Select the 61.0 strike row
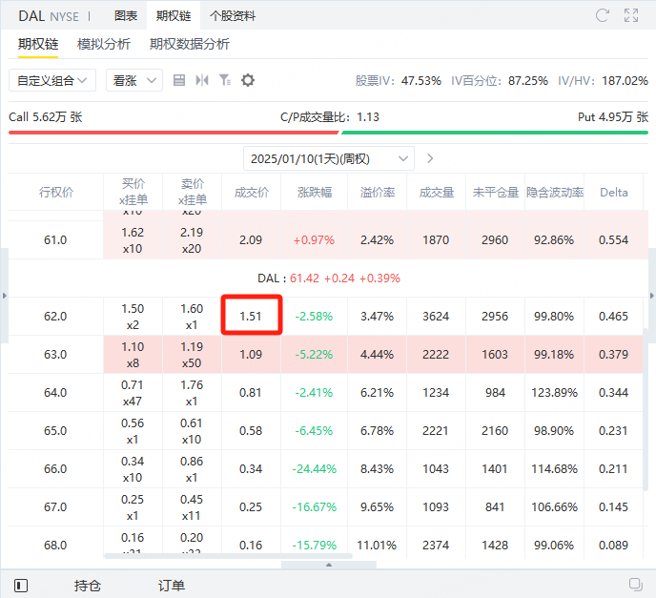Screen dimensions: 656x598 tap(325, 239)
